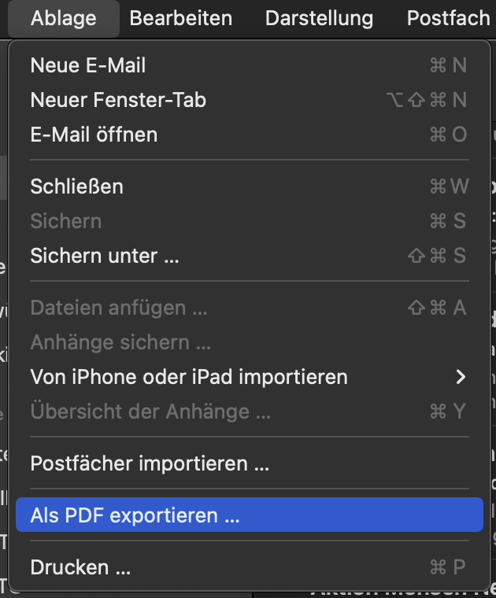This screenshot has height=598, width=496.
Task: Click E-Mail öffnen
Action: 94,135
